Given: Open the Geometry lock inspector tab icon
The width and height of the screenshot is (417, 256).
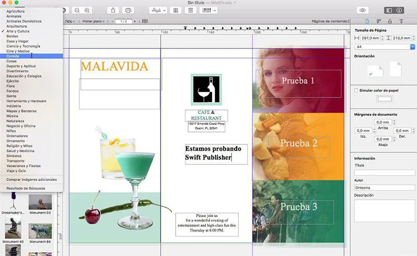Looking at the screenshot, I should pos(390,21).
